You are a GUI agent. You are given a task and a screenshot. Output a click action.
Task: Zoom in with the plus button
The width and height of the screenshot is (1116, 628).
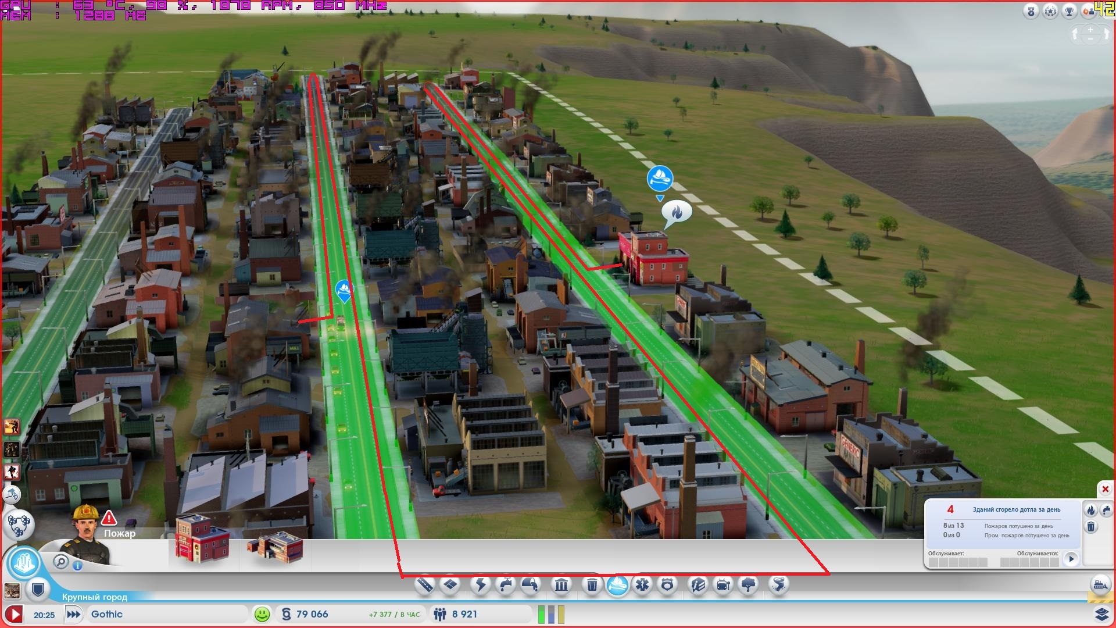coord(1090,29)
